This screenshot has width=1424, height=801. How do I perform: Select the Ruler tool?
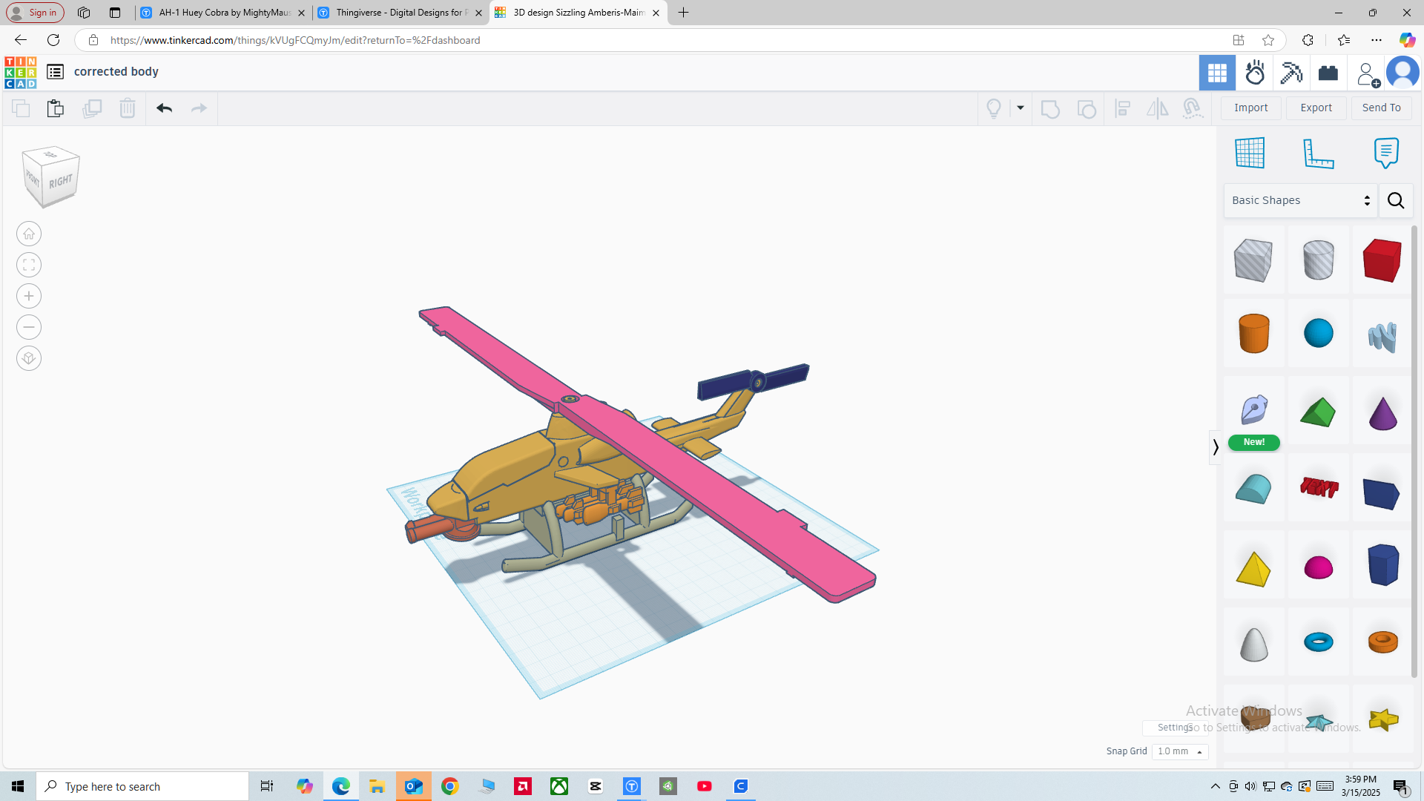coord(1318,153)
